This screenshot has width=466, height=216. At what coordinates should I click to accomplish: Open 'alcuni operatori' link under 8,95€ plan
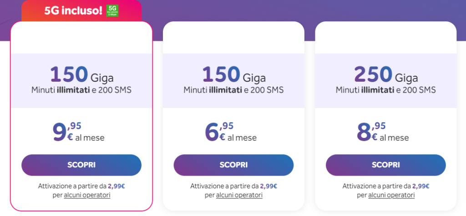point(391,195)
